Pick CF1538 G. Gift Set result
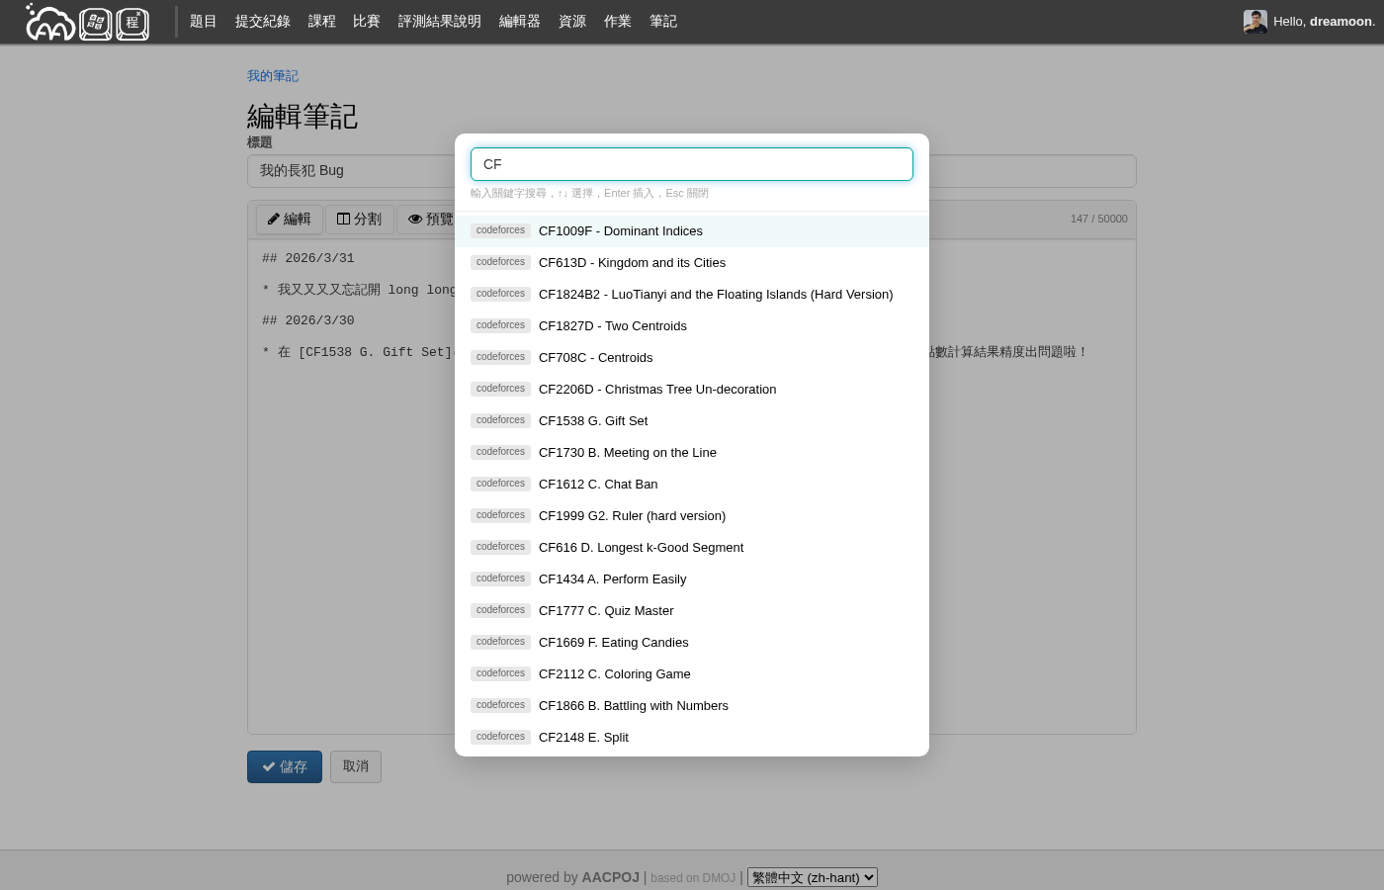 click(593, 421)
